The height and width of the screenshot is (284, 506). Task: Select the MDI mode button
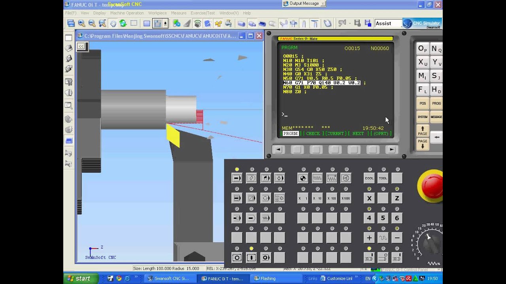[266, 178]
